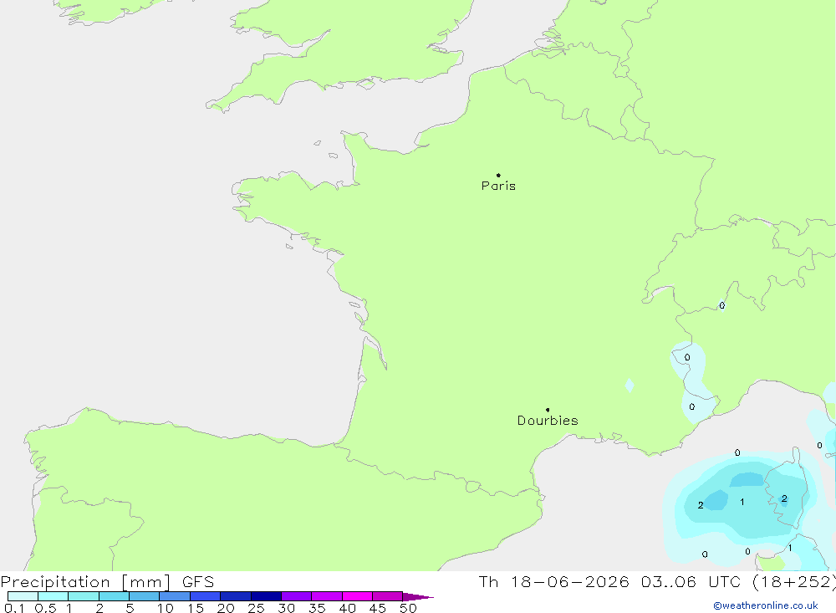Click the Paris city label

point(498,186)
